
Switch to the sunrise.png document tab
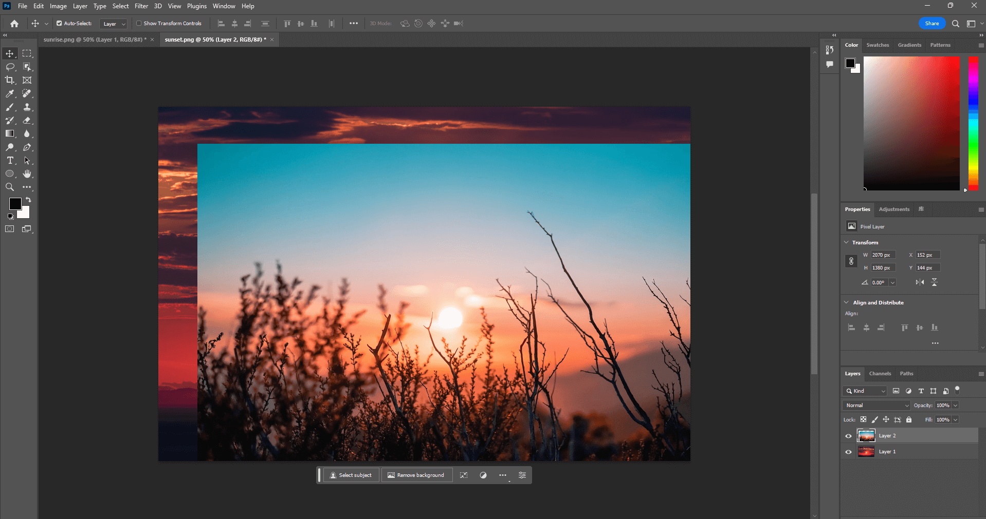[95, 40]
